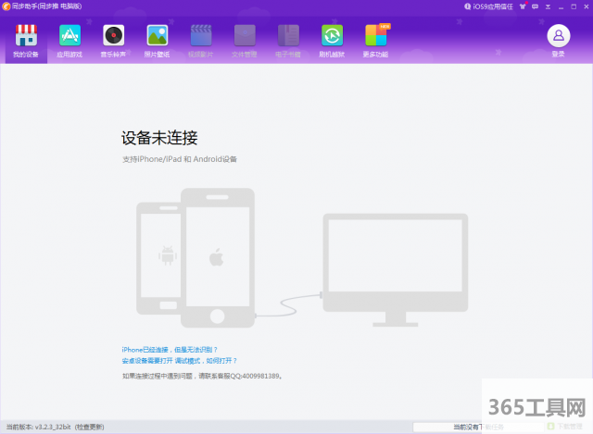Open the 'iPhone已经连接，但是无法识别' link

pyautogui.click(x=170, y=350)
